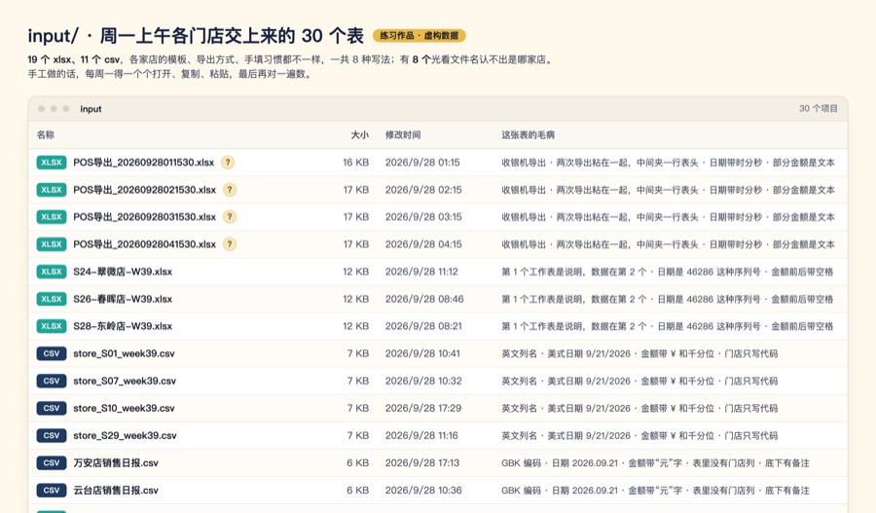
Task: Click CSV badge beside store_S07_week39.csv
Action: pyautogui.click(x=52, y=382)
